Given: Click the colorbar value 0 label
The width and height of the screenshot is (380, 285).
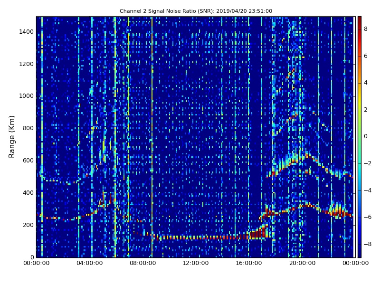Looking at the screenshot, I should (366, 136).
